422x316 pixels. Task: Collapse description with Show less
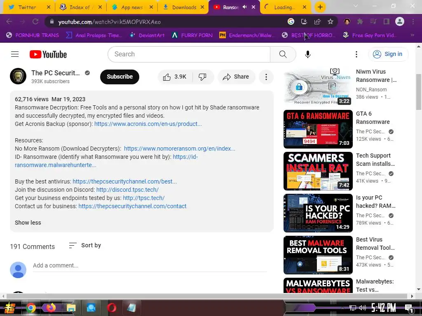(x=28, y=223)
